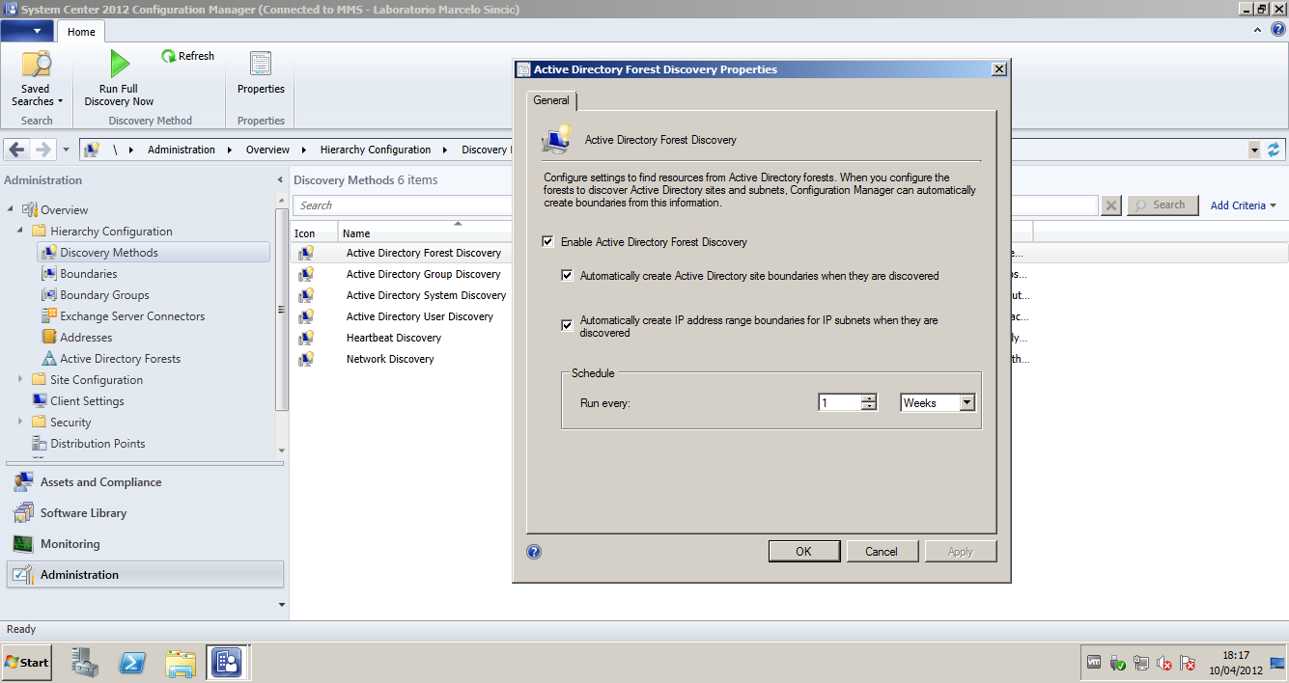Image resolution: width=1289 pixels, height=683 pixels.
Task: Click the Refresh ribbon button
Action: click(188, 56)
